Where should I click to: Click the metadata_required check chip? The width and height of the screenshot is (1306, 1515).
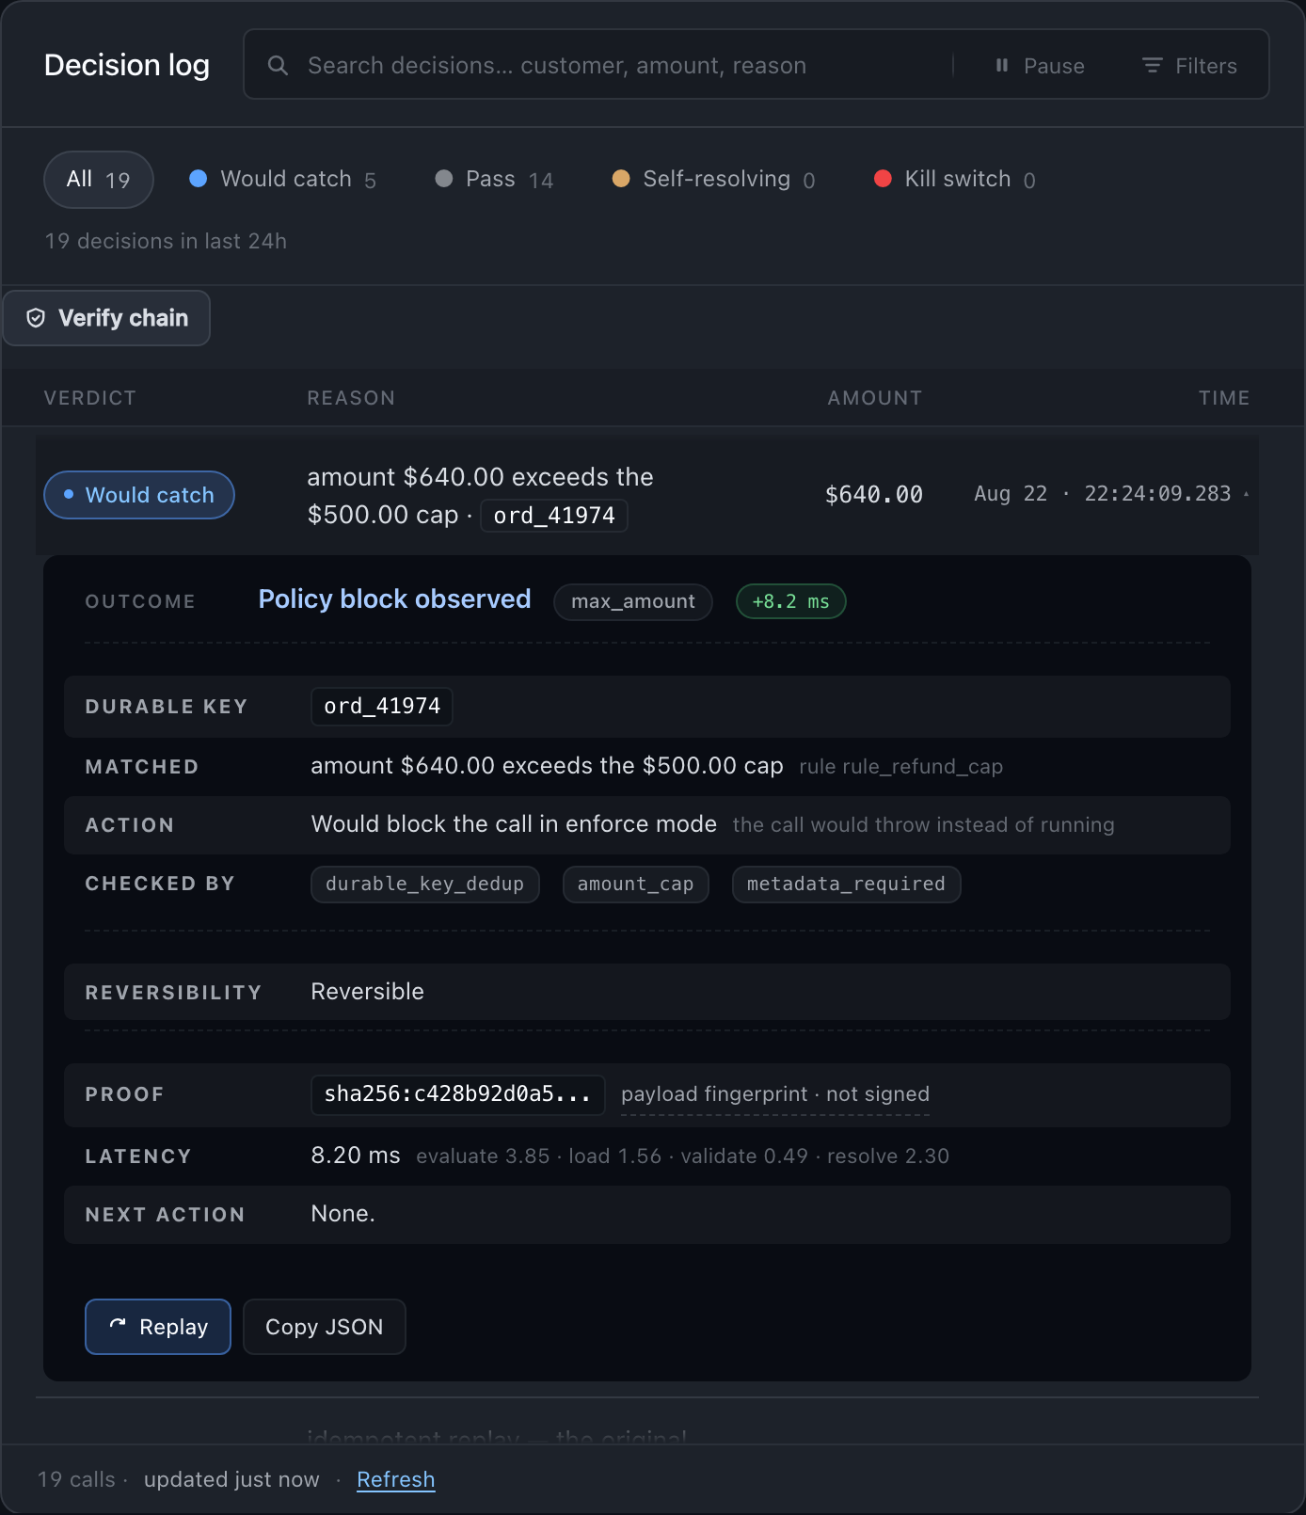(x=847, y=885)
